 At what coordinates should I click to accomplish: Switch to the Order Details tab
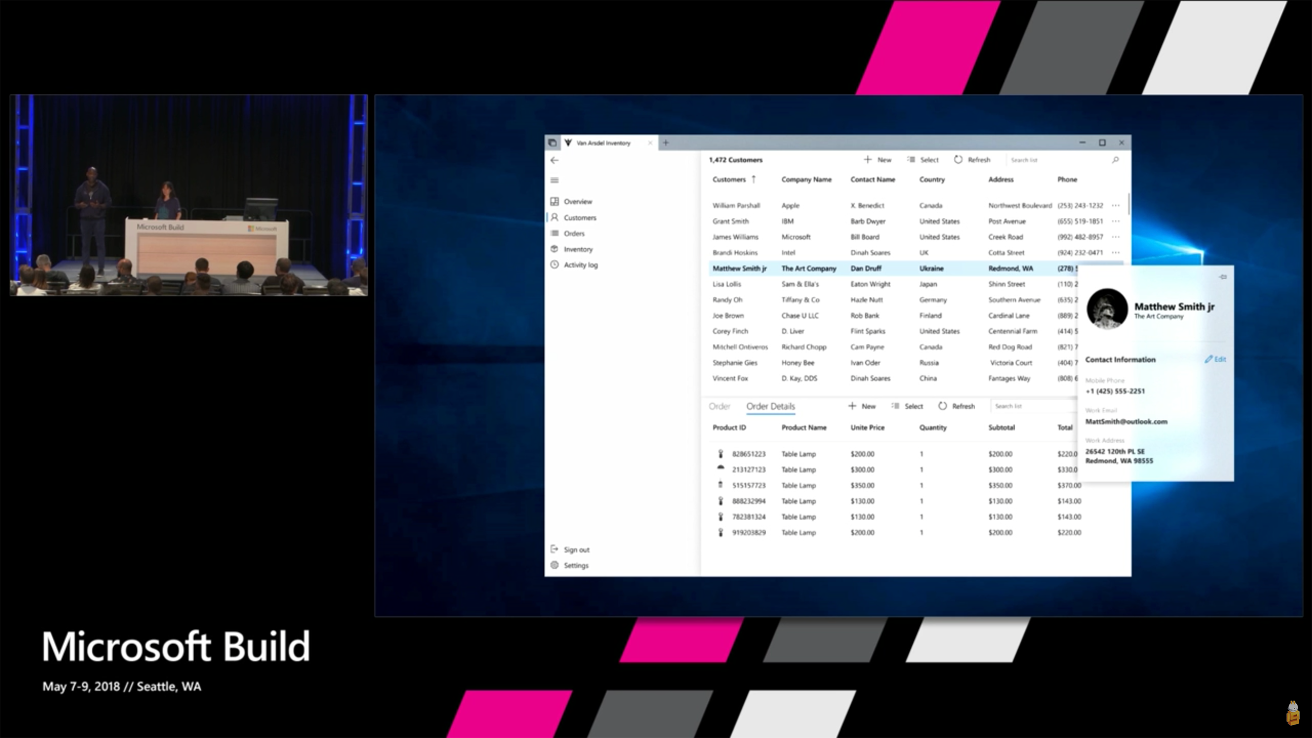(x=770, y=406)
